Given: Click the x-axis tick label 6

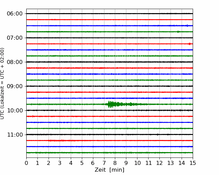Looking at the screenshot, I should [x=93, y=163].
